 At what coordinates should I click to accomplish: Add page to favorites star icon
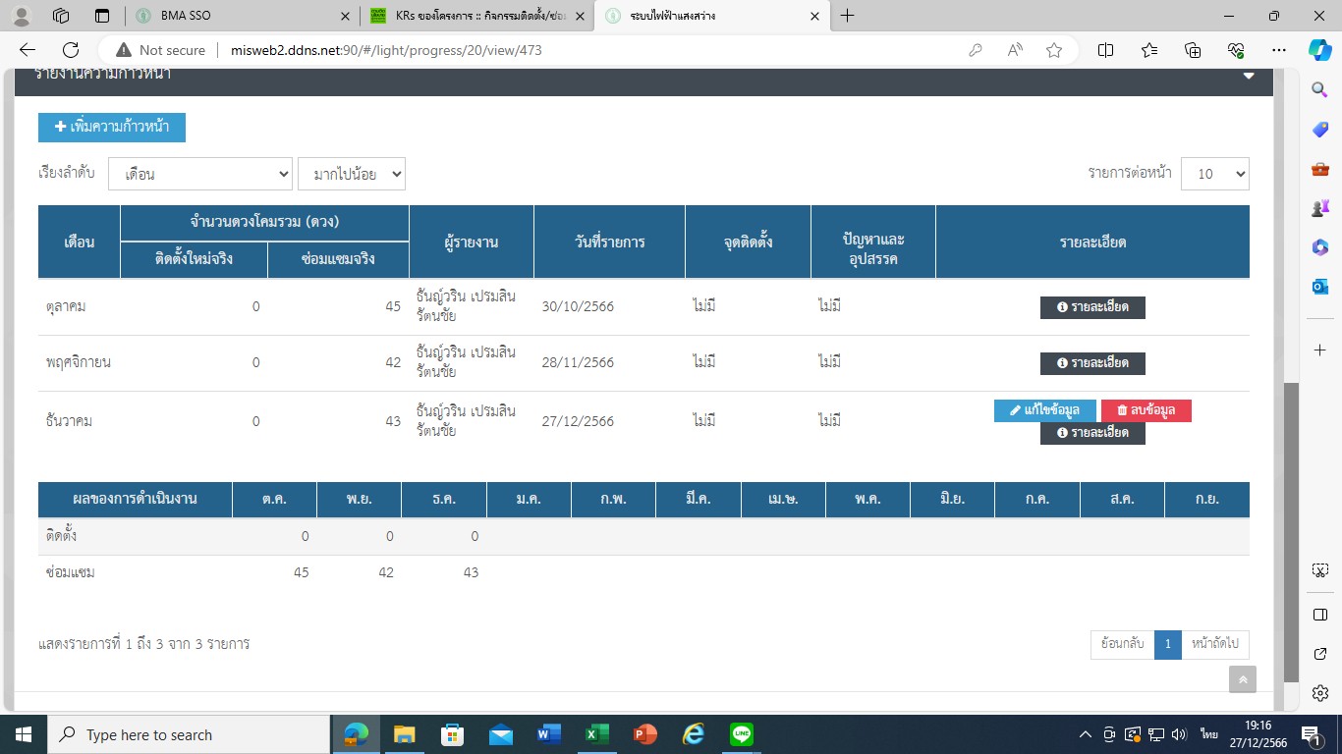pyautogui.click(x=1054, y=50)
